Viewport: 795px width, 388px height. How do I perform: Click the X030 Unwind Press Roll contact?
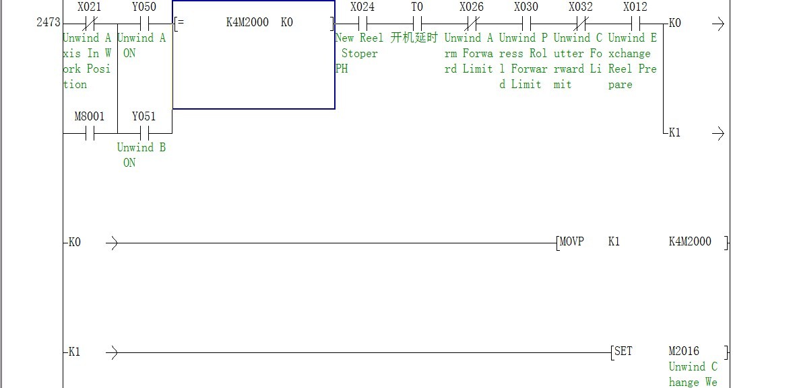(x=526, y=24)
